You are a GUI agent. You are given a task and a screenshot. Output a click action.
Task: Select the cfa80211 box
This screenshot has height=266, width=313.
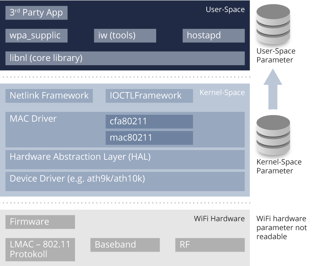(x=149, y=122)
